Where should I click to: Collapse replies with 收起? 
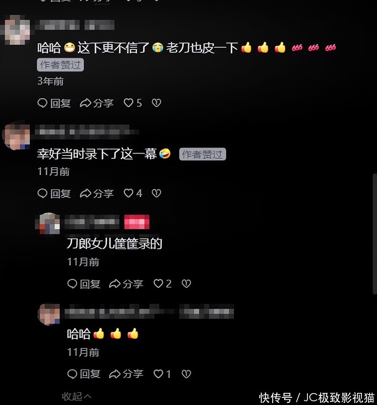76,396
